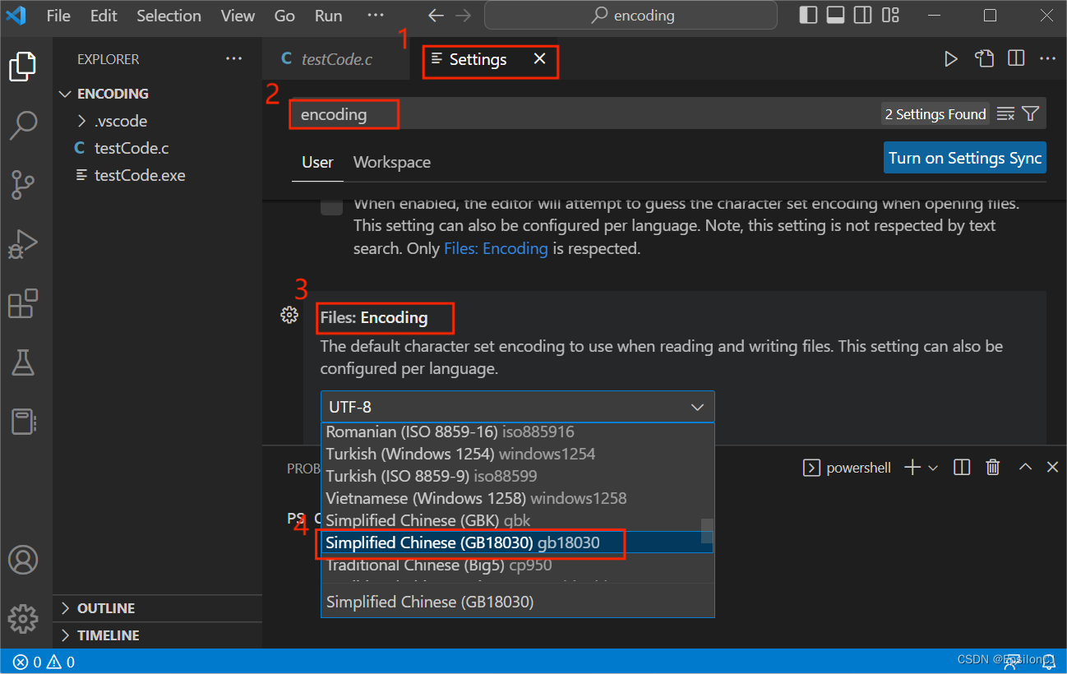Switch to the Workspace settings tab

point(392,162)
